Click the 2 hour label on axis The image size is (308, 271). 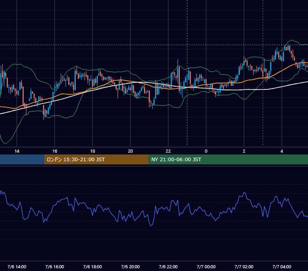pos(244,151)
